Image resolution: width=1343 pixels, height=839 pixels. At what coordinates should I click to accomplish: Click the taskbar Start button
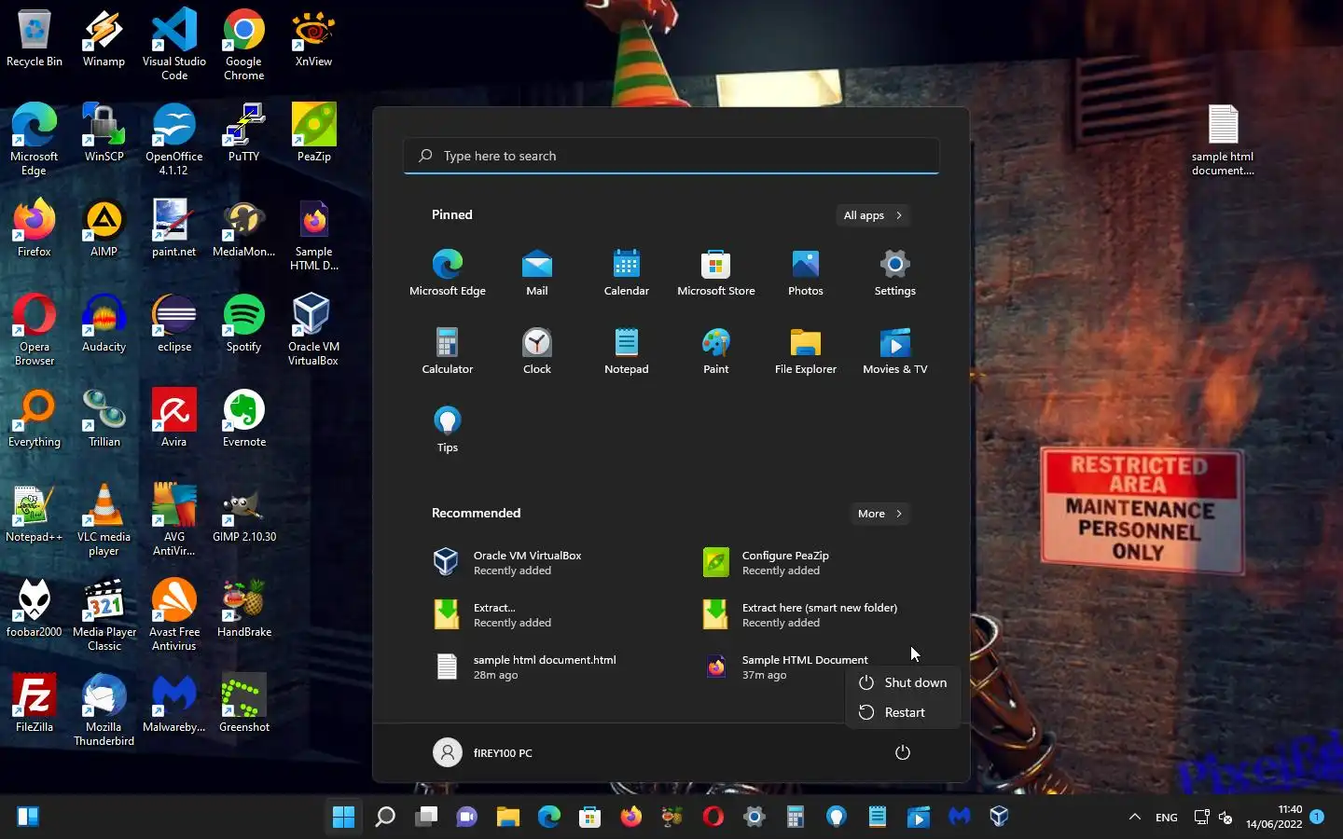(x=343, y=817)
